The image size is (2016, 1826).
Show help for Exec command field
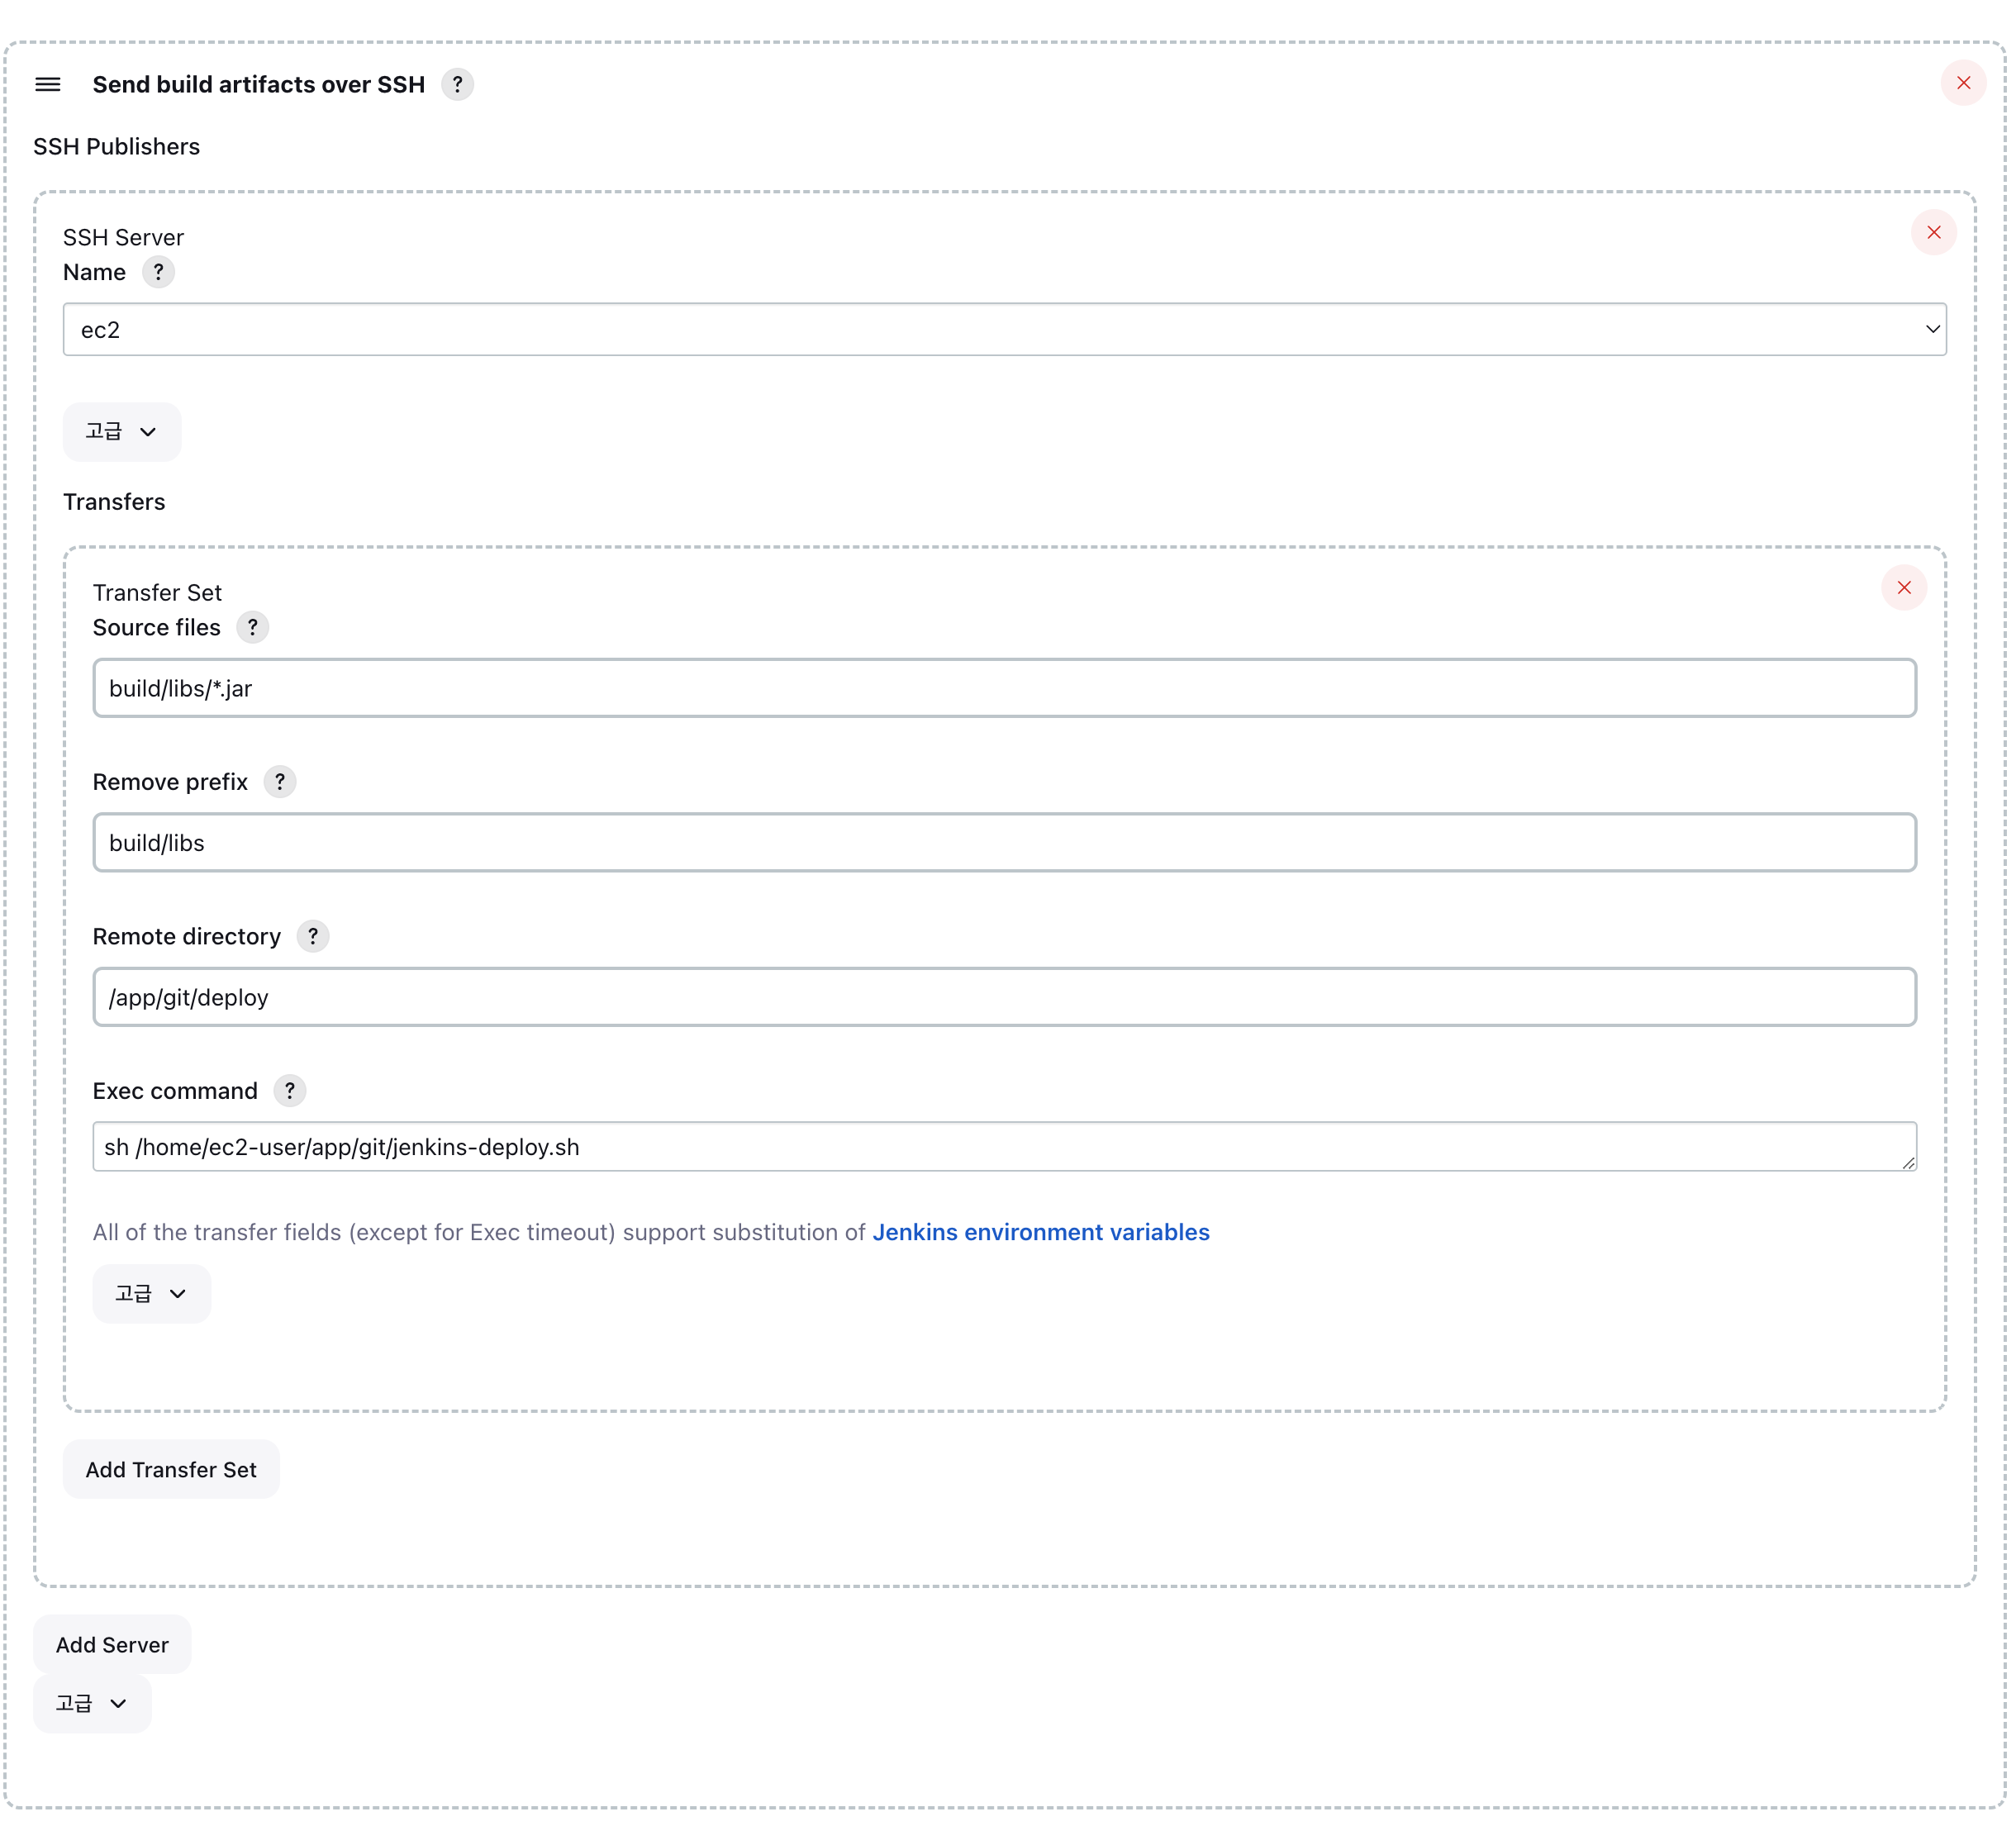click(x=290, y=1091)
